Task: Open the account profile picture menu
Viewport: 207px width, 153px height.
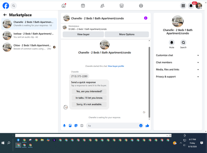Action: click(199, 6)
